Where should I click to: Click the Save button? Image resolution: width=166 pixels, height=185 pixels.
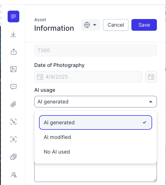click(x=144, y=25)
